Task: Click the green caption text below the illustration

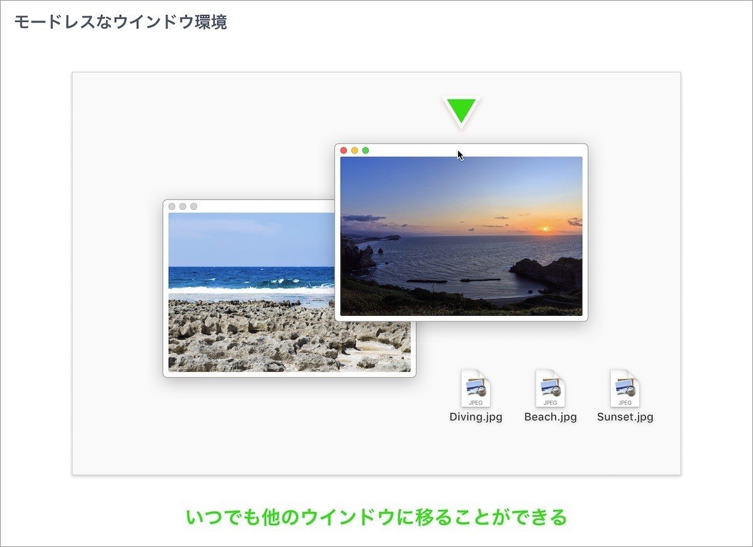Action: [376, 516]
